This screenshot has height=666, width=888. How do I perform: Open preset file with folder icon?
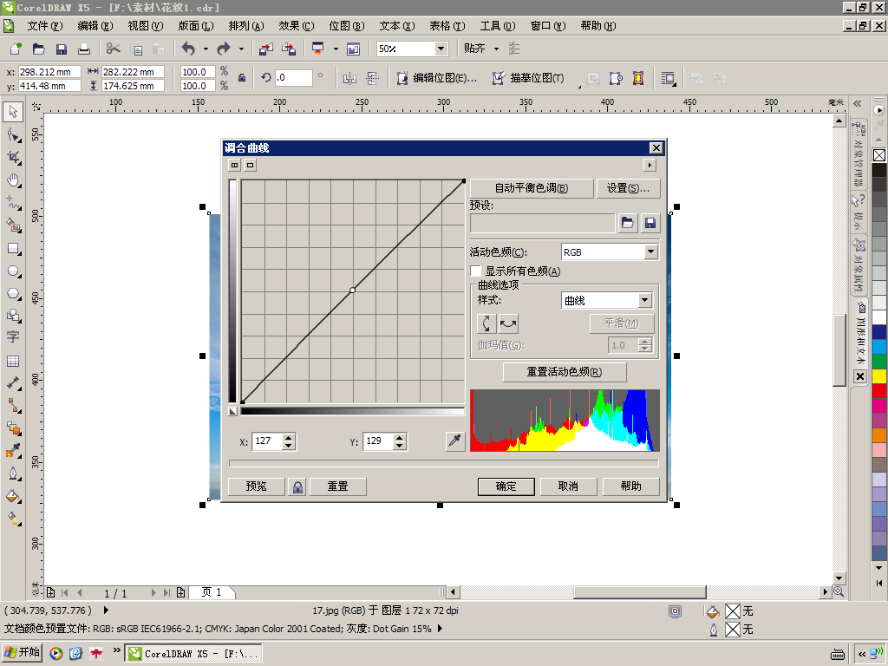628,223
